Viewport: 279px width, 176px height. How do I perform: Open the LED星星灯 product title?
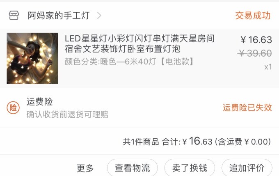[139, 44]
